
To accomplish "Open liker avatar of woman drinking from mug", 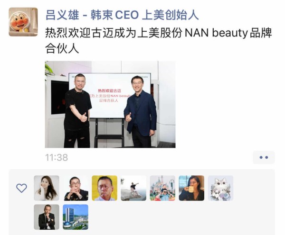I will click(x=191, y=188).
